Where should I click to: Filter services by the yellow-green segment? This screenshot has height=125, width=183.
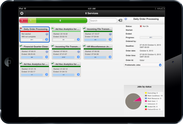32,20
